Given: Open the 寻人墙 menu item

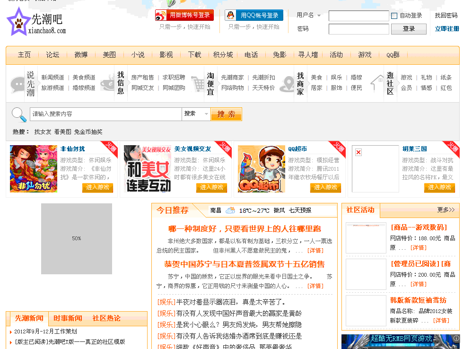Looking at the screenshot, I should click(x=308, y=55).
